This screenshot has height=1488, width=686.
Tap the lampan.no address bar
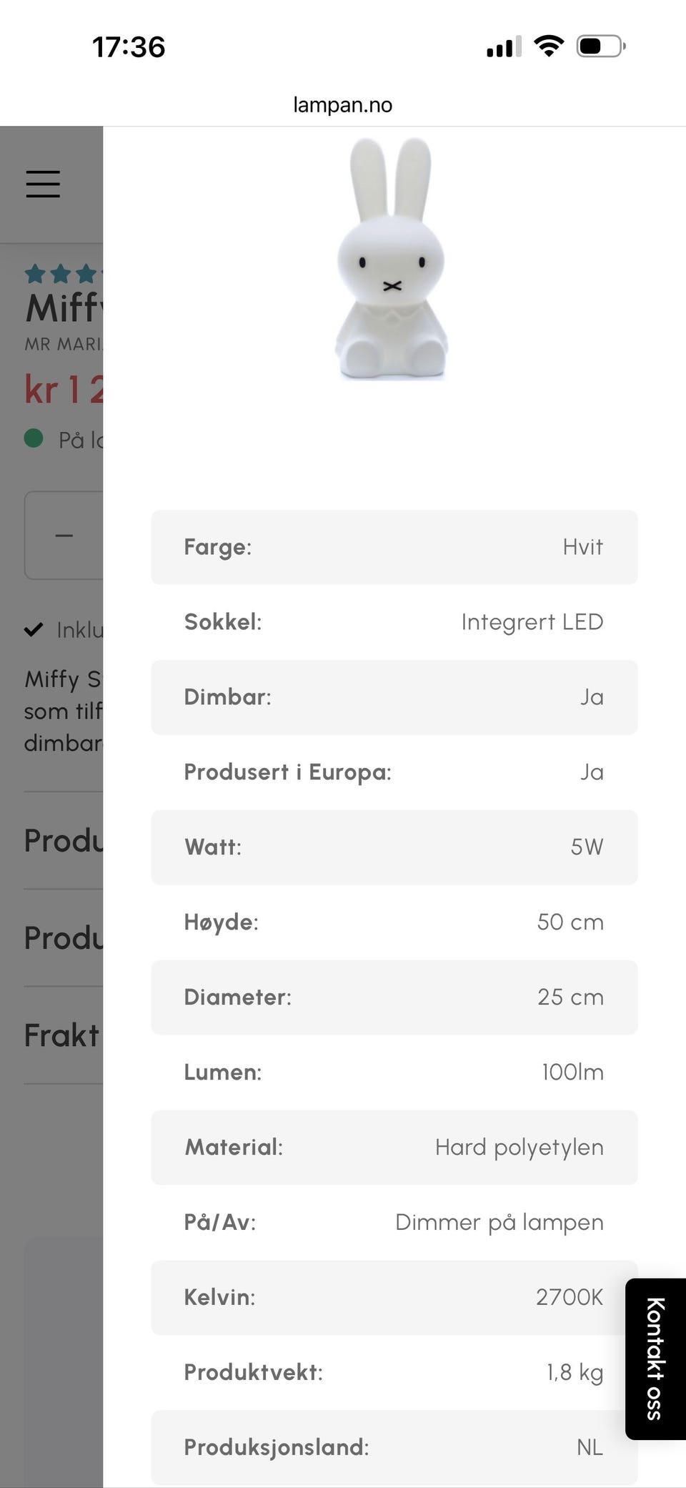343,105
